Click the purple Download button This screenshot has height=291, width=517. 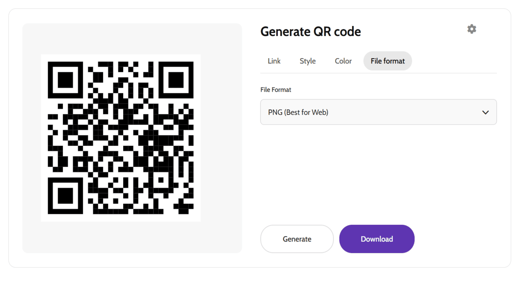point(376,239)
